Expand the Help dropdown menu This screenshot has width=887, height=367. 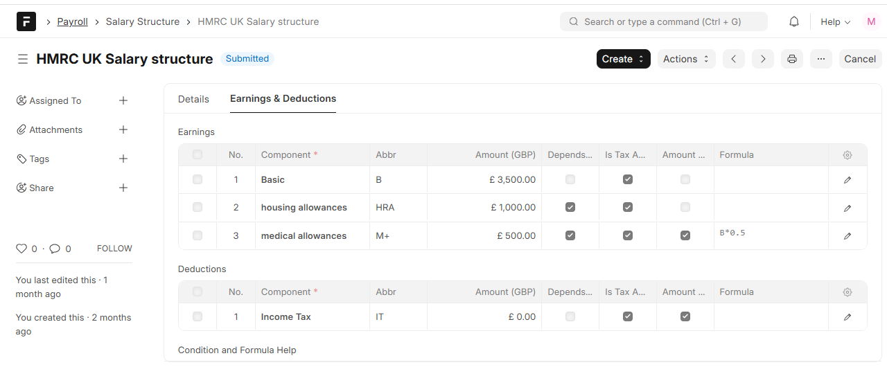coord(835,21)
